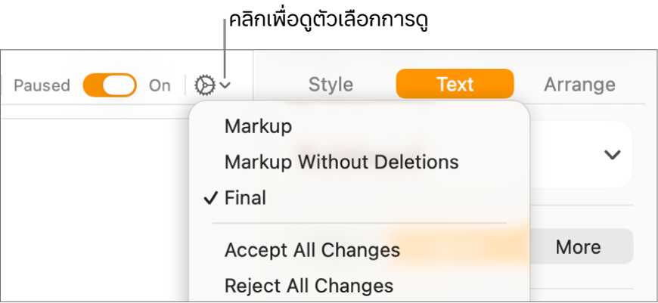
Task: Click the tracking options gear icon
Action: coord(204,85)
